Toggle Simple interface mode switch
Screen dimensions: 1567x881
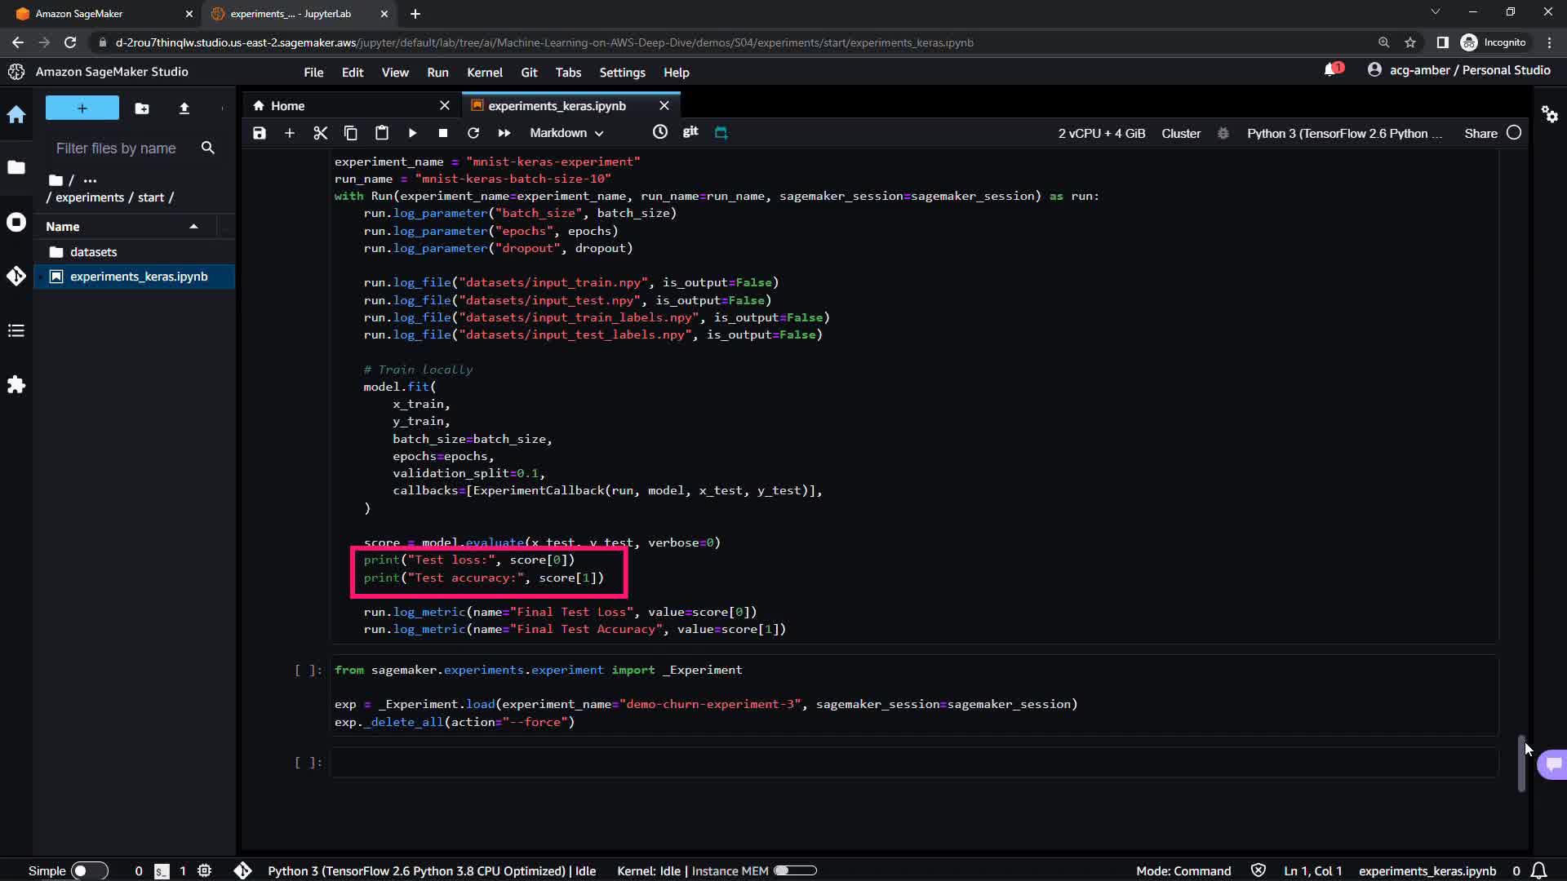click(x=89, y=870)
